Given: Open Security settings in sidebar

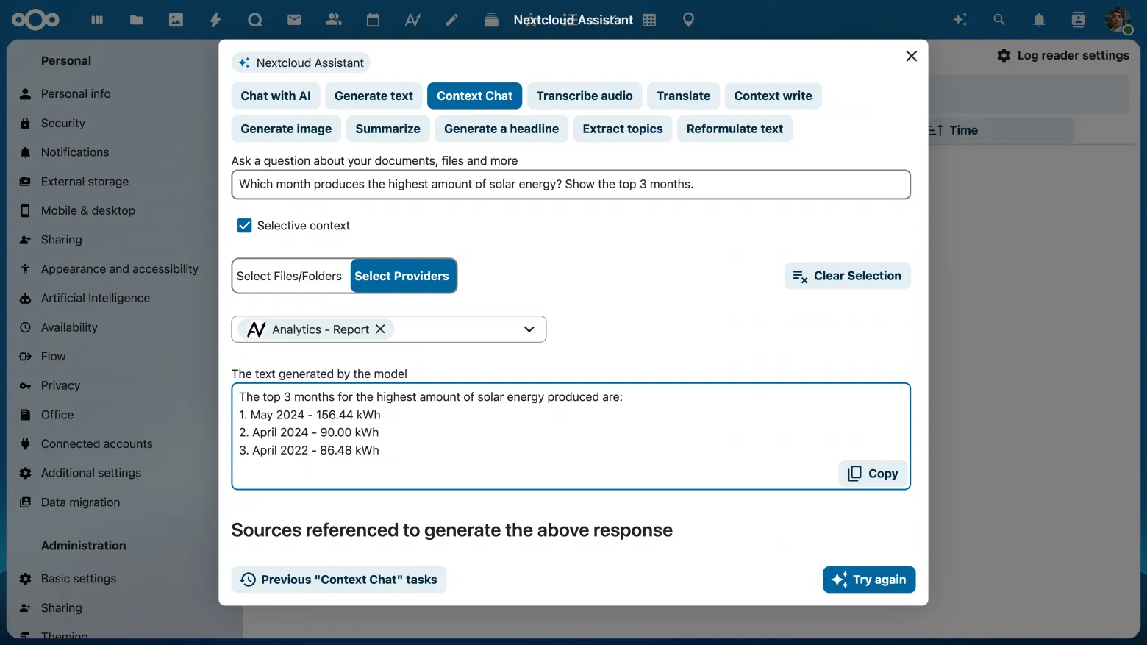Looking at the screenshot, I should pos(63,124).
